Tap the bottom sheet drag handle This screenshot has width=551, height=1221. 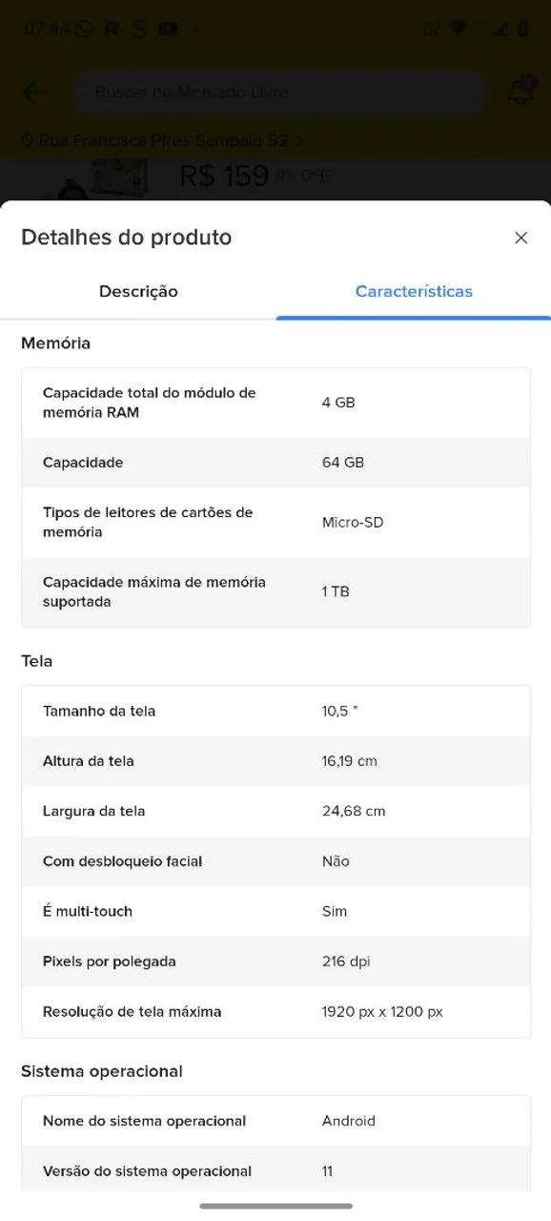pos(275,1204)
